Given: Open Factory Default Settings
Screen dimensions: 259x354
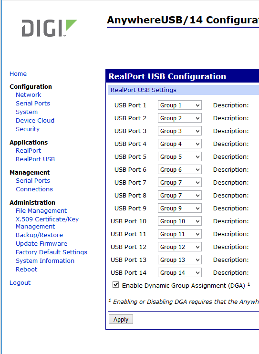Looking at the screenshot, I should click(x=52, y=252).
